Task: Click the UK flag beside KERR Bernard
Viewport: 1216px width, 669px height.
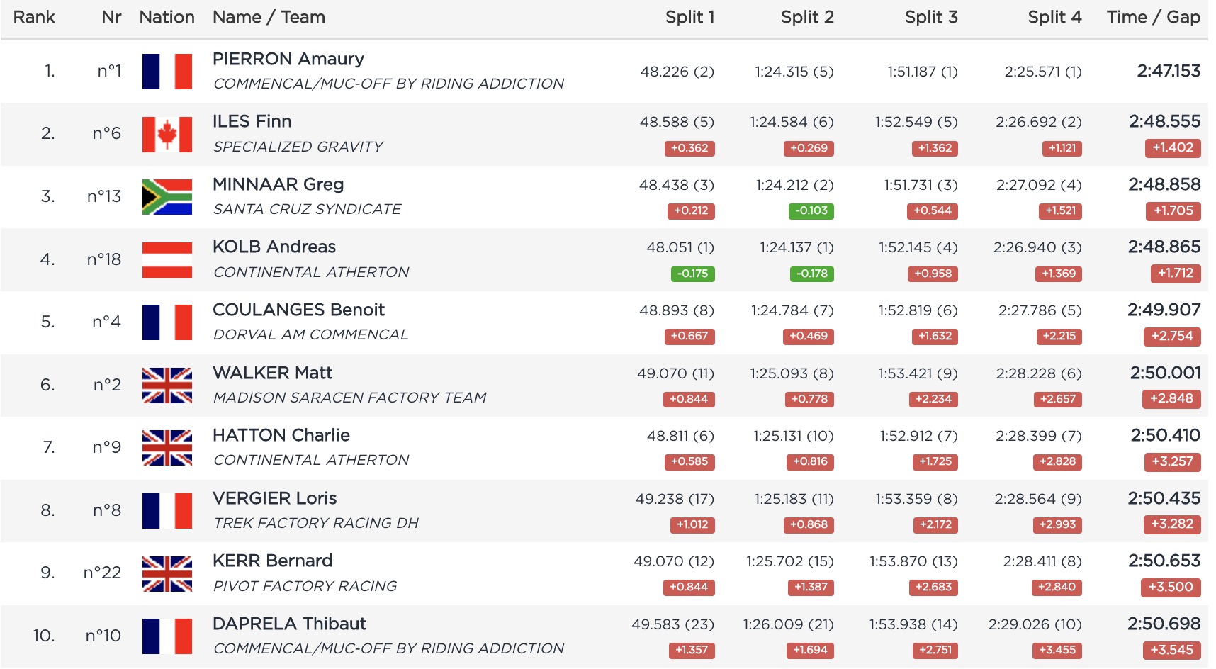Action: [167, 573]
